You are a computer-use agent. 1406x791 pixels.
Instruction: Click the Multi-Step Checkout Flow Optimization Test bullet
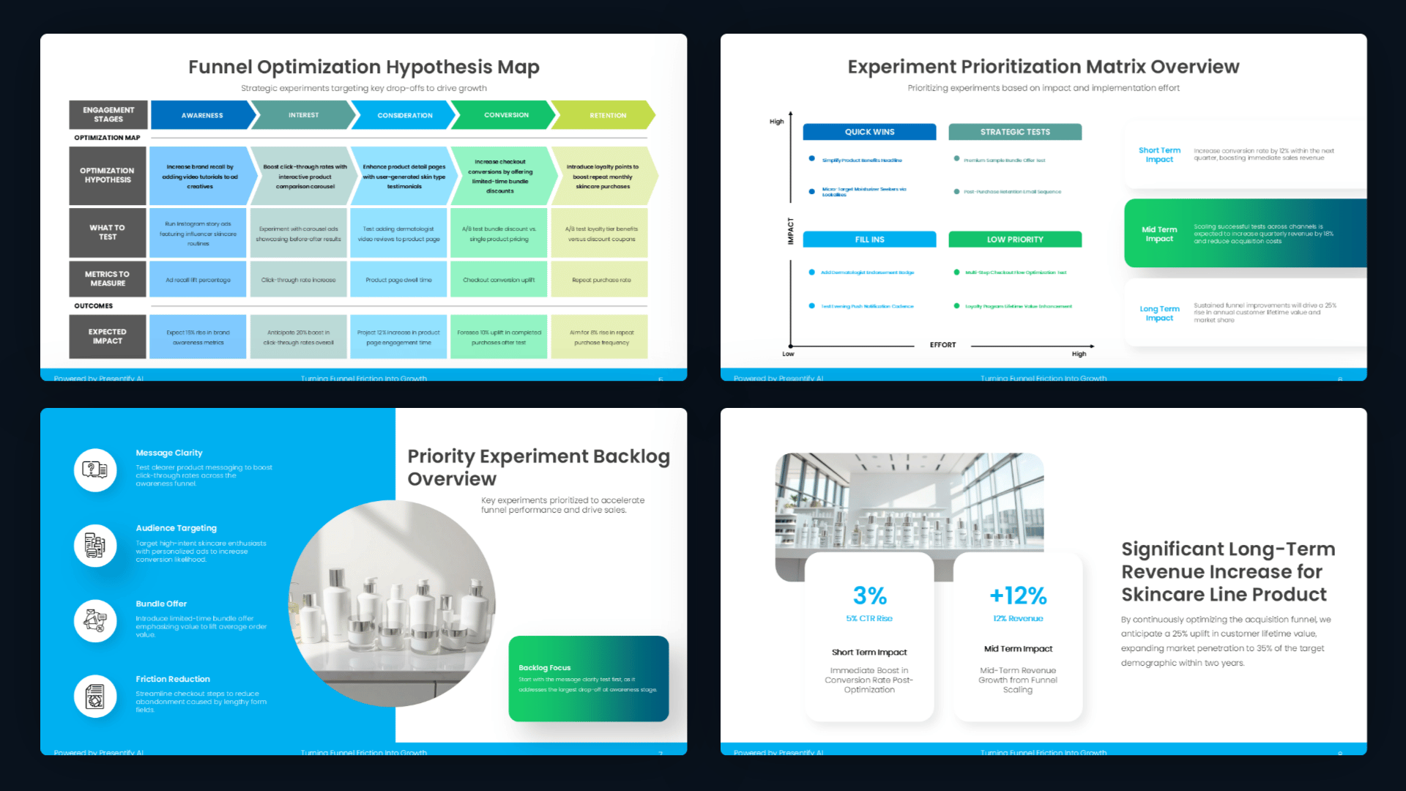(x=1015, y=272)
